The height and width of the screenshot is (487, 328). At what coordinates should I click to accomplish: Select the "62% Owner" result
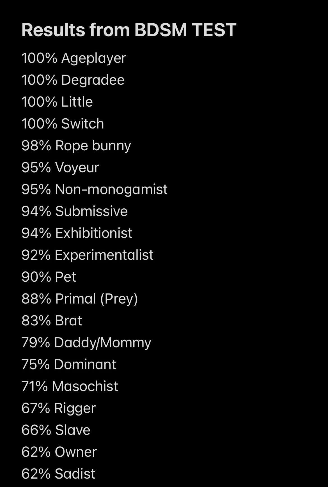click(x=59, y=452)
